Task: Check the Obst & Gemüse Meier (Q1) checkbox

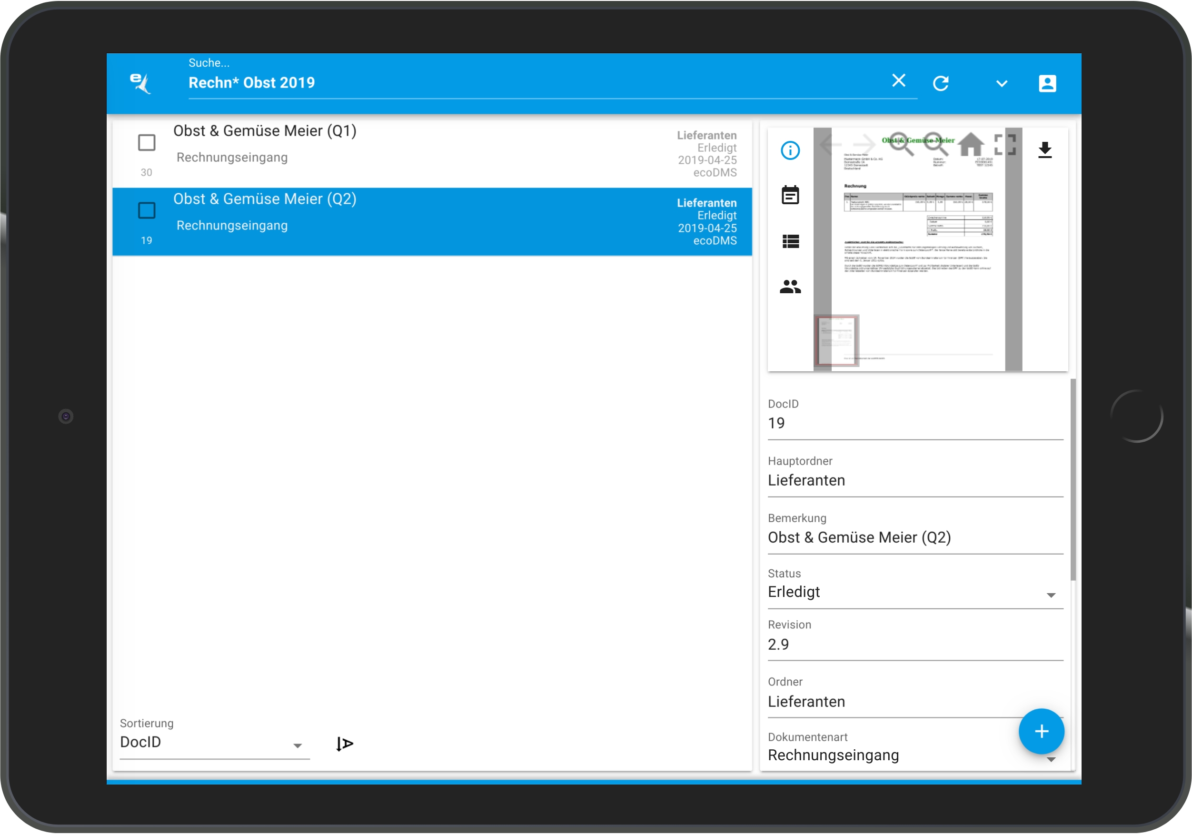Action: pyautogui.click(x=147, y=142)
